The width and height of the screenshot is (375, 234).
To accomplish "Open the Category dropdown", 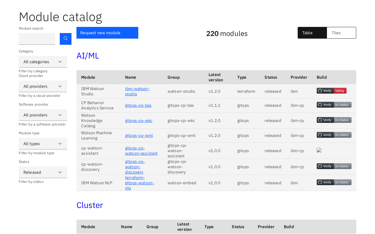I will pyautogui.click(x=43, y=62).
